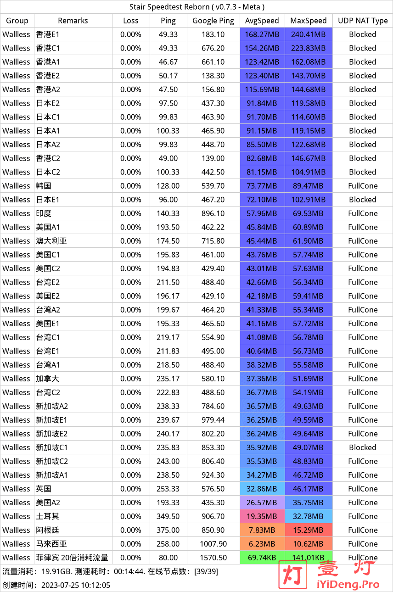393x592 pixels.
Task: Click the Loss column header
Action: [131, 21]
